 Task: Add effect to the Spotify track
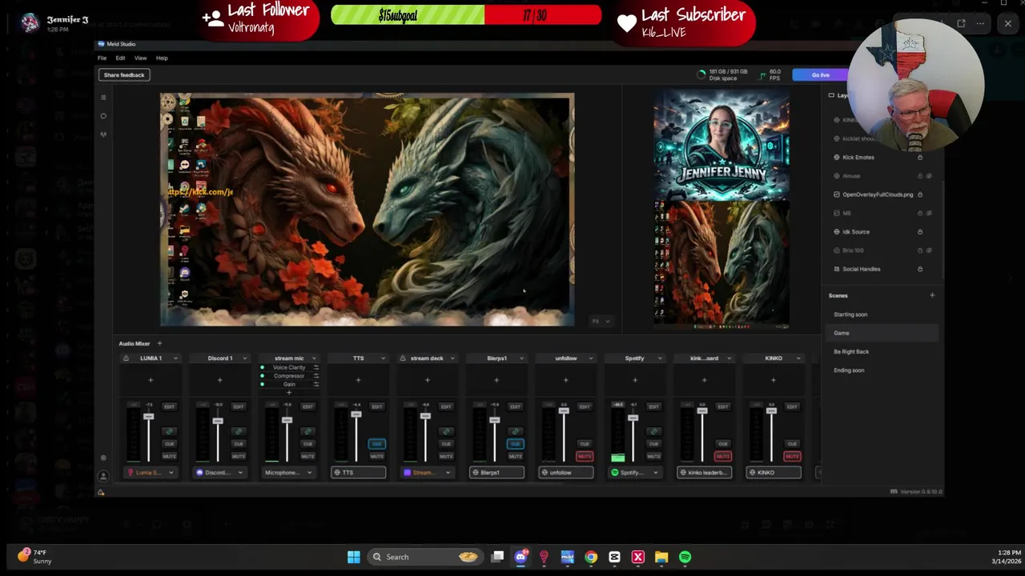click(x=635, y=380)
